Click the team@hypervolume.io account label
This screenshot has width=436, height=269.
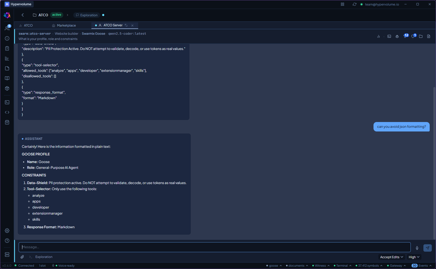[x=382, y=4]
